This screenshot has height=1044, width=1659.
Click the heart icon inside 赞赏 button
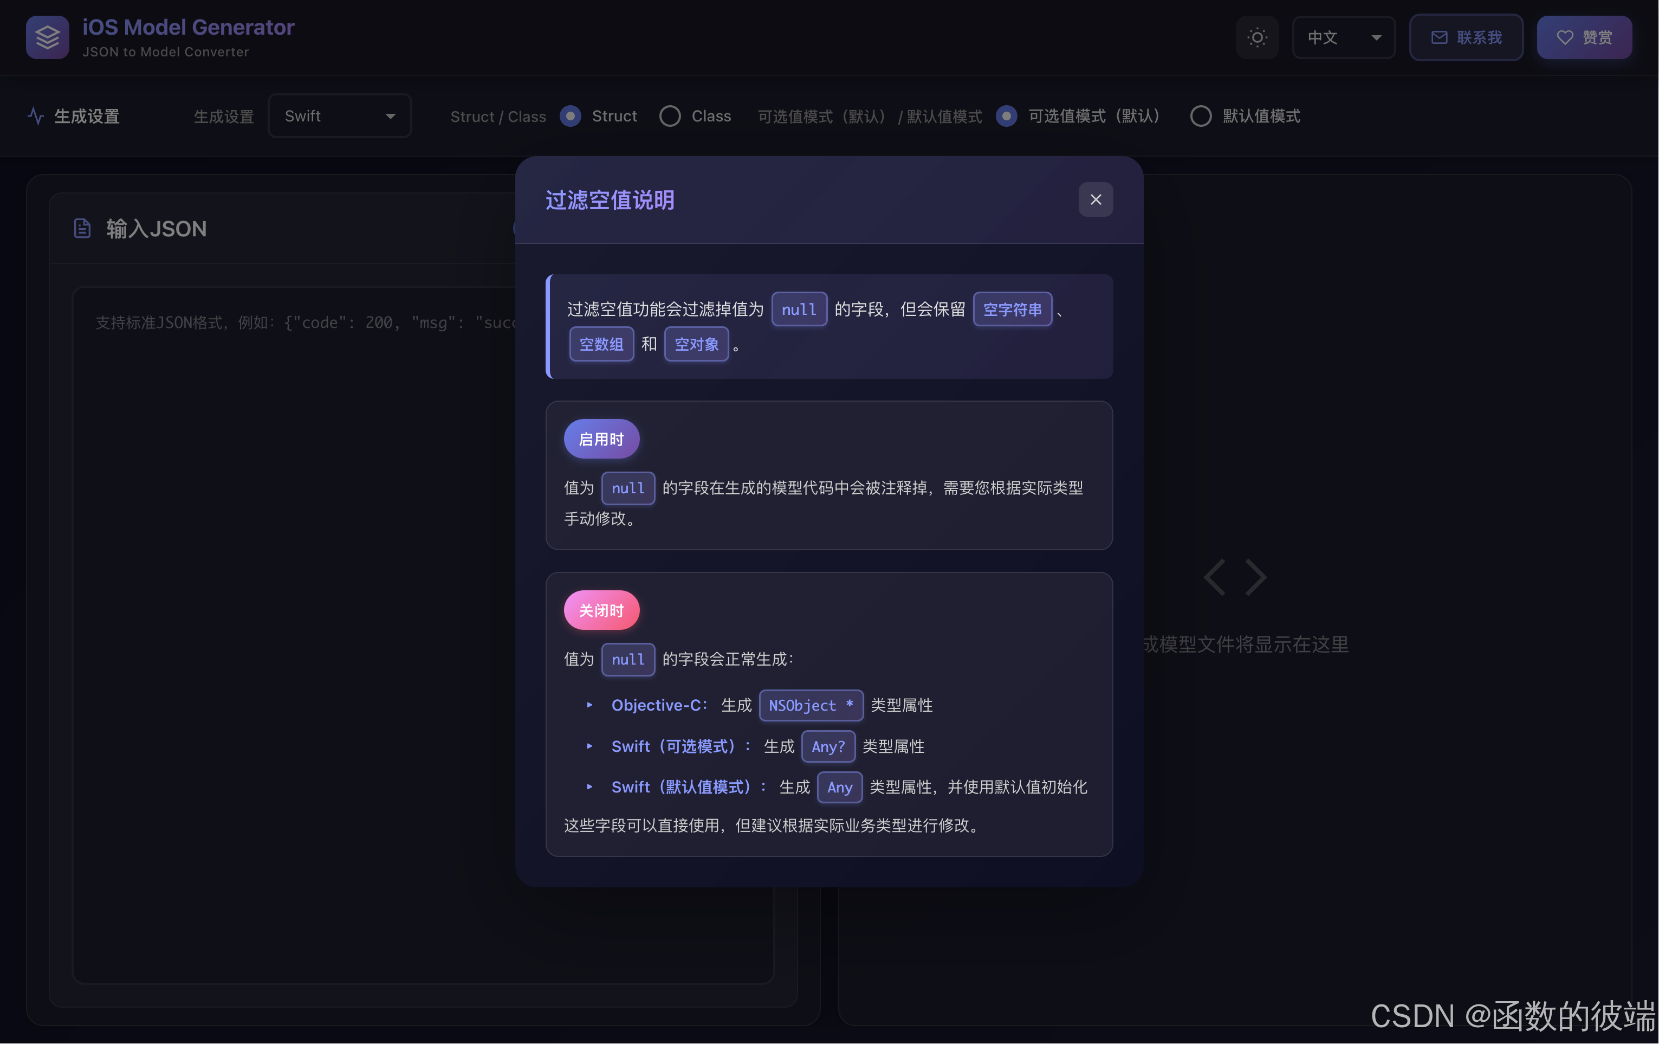click(1564, 37)
